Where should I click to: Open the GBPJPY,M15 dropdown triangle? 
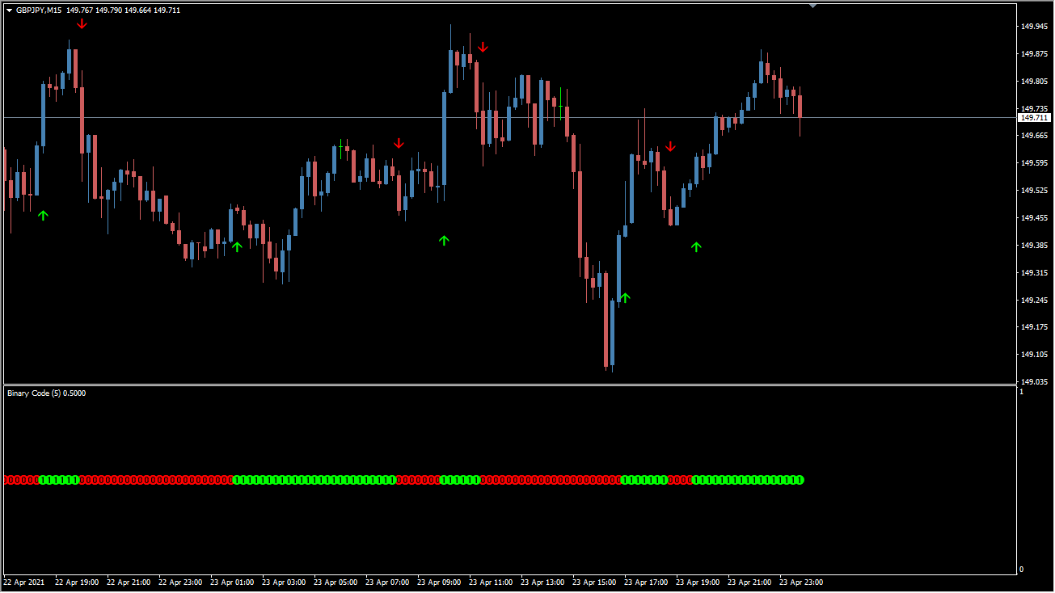(9, 11)
